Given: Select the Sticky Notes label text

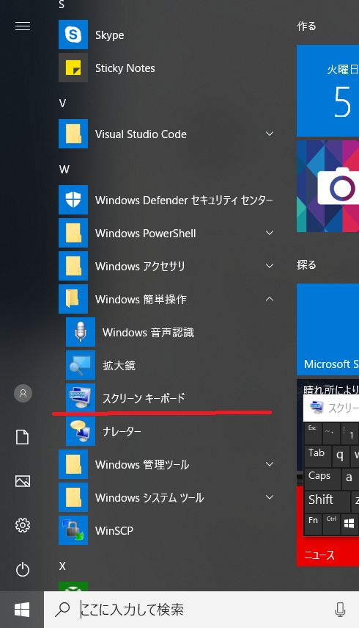Looking at the screenshot, I should click(x=125, y=68).
